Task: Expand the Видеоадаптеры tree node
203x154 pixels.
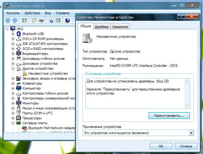Action: (x=13, y=54)
